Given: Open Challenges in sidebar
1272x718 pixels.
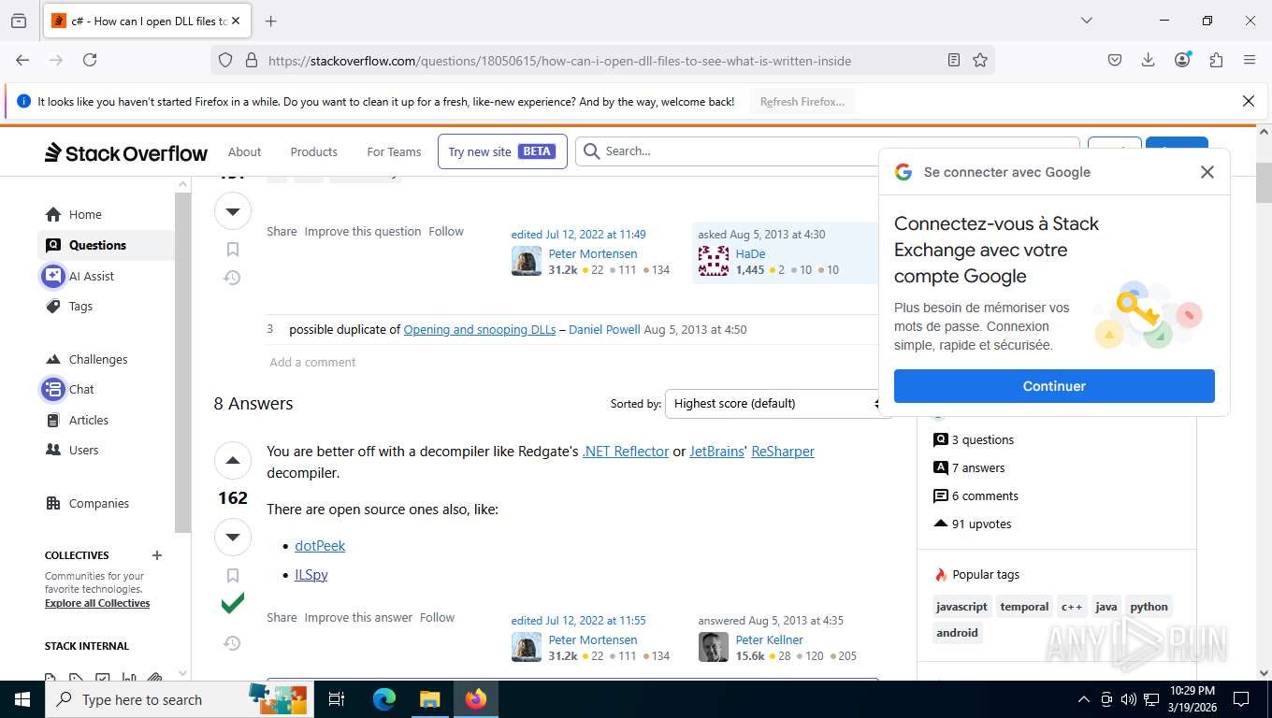Looking at the screenshot, I should point(87,359).
